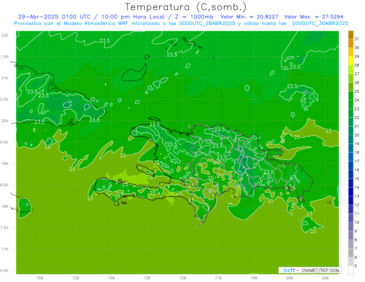Click the legend scale value "17"
The width and height of the screenshot is (365, 282).
point(357,161)
